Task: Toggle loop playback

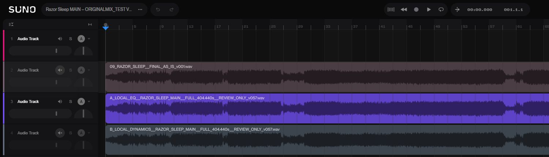Action: [x=441, y=9]
